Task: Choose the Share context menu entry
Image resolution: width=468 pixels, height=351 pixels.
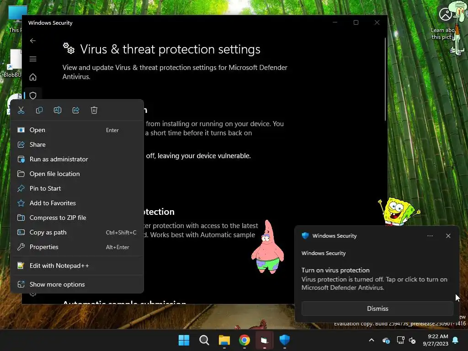Action: (x=77, y=144)
